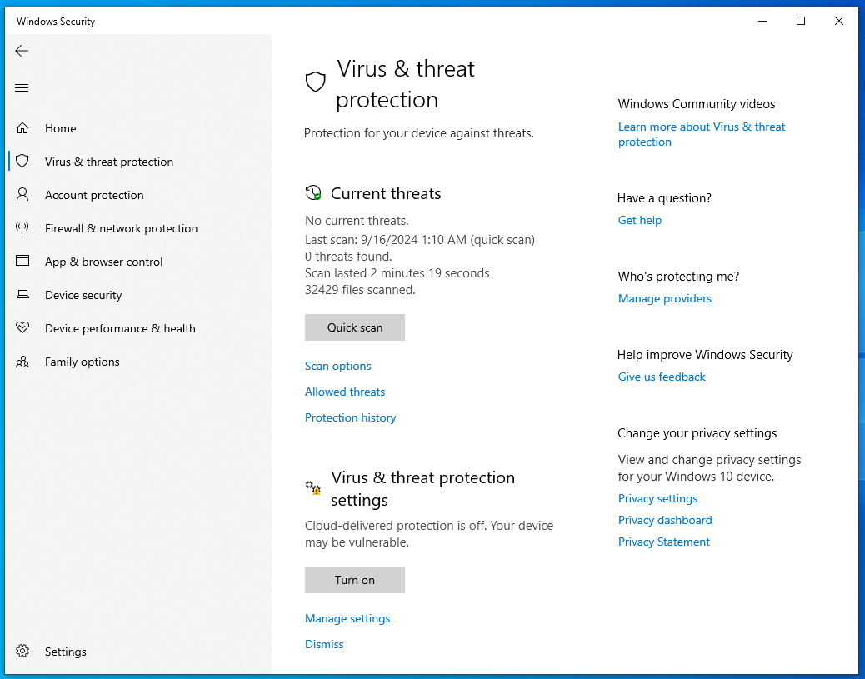Click the 'No current threats.' text
865x679 pixels.
(357, 221)
